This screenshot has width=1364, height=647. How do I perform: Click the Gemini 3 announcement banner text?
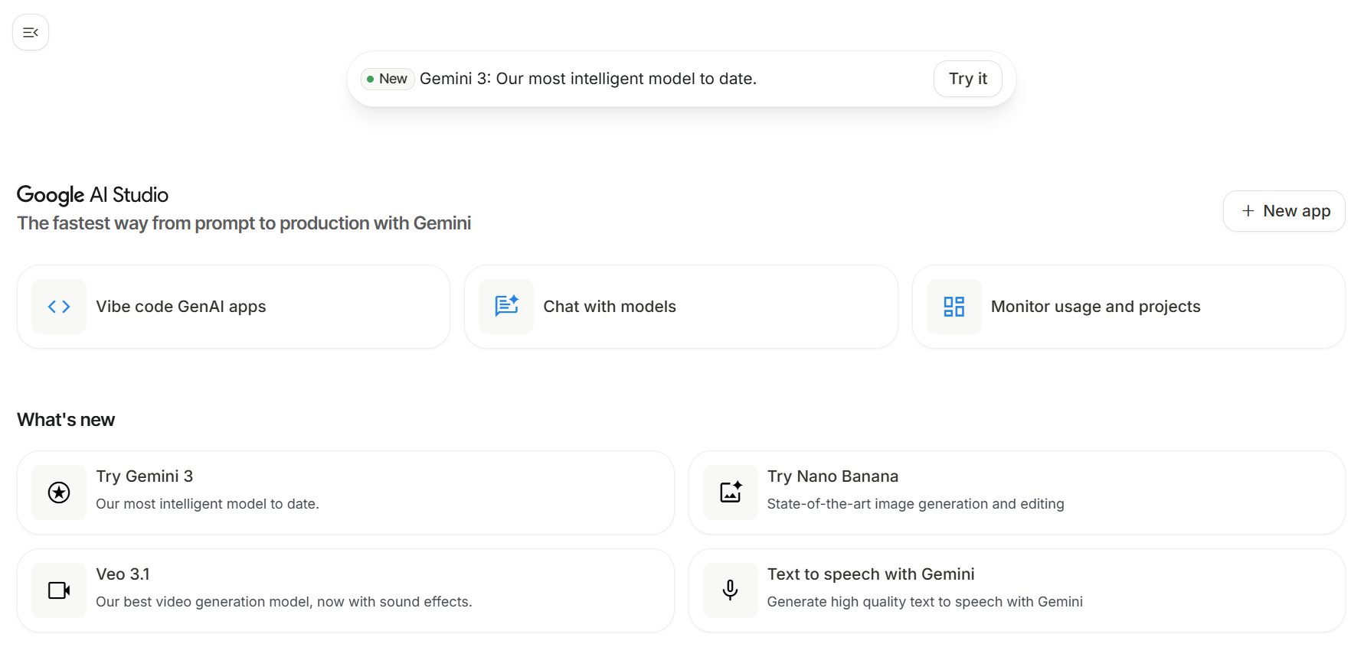tap(588, 79)
